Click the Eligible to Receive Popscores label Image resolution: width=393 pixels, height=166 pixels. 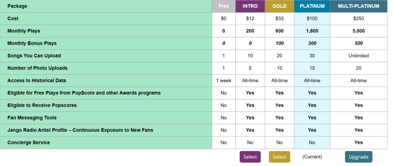pyautogui.click(x=42, y=105)
